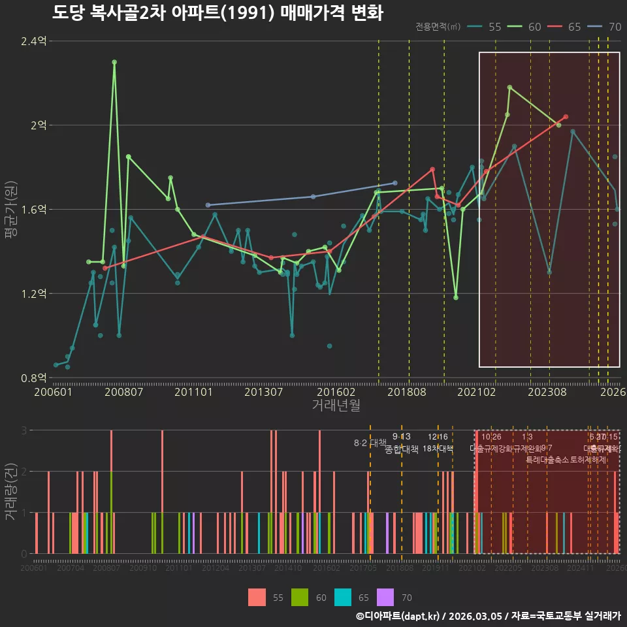Viewport: 627px width, 627px height.
Task: Click the last blue 70 series point
Action: pyautogui.click(x=395, y=183)
